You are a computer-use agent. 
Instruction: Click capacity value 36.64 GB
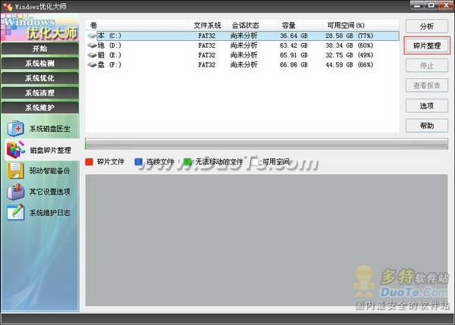[x=293, y=36]
